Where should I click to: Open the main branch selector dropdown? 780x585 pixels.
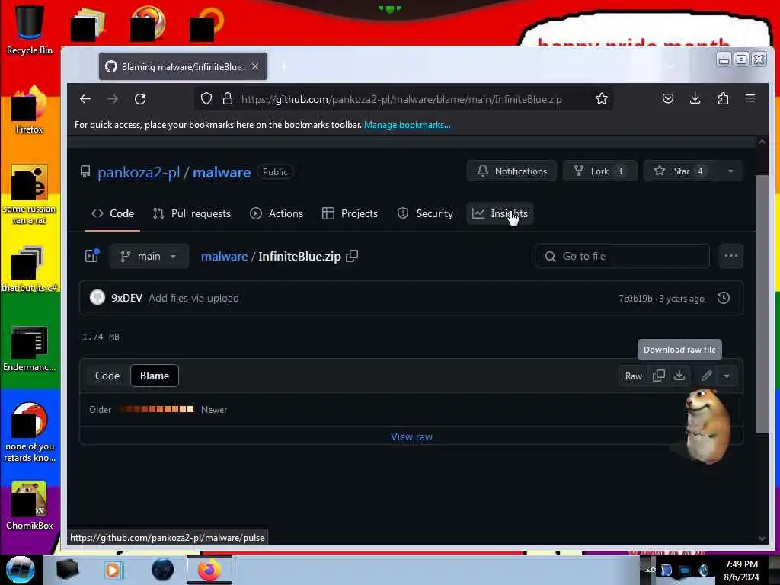tap(149, 256)
